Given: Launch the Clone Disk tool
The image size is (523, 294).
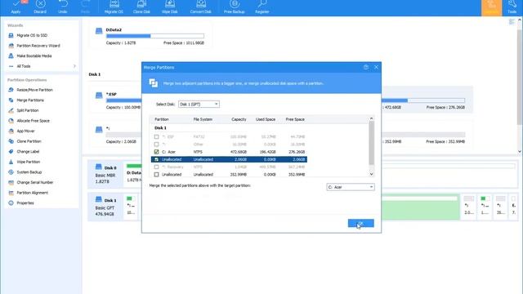Looking at the screenshot, I should click(141, 7).
